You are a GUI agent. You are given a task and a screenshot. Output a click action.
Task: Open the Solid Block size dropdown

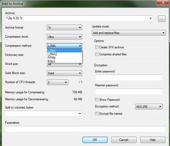point(65,73)
